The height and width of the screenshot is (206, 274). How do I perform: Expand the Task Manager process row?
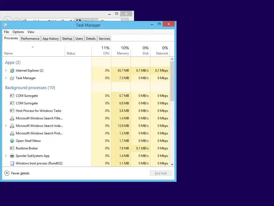[6, 78]
